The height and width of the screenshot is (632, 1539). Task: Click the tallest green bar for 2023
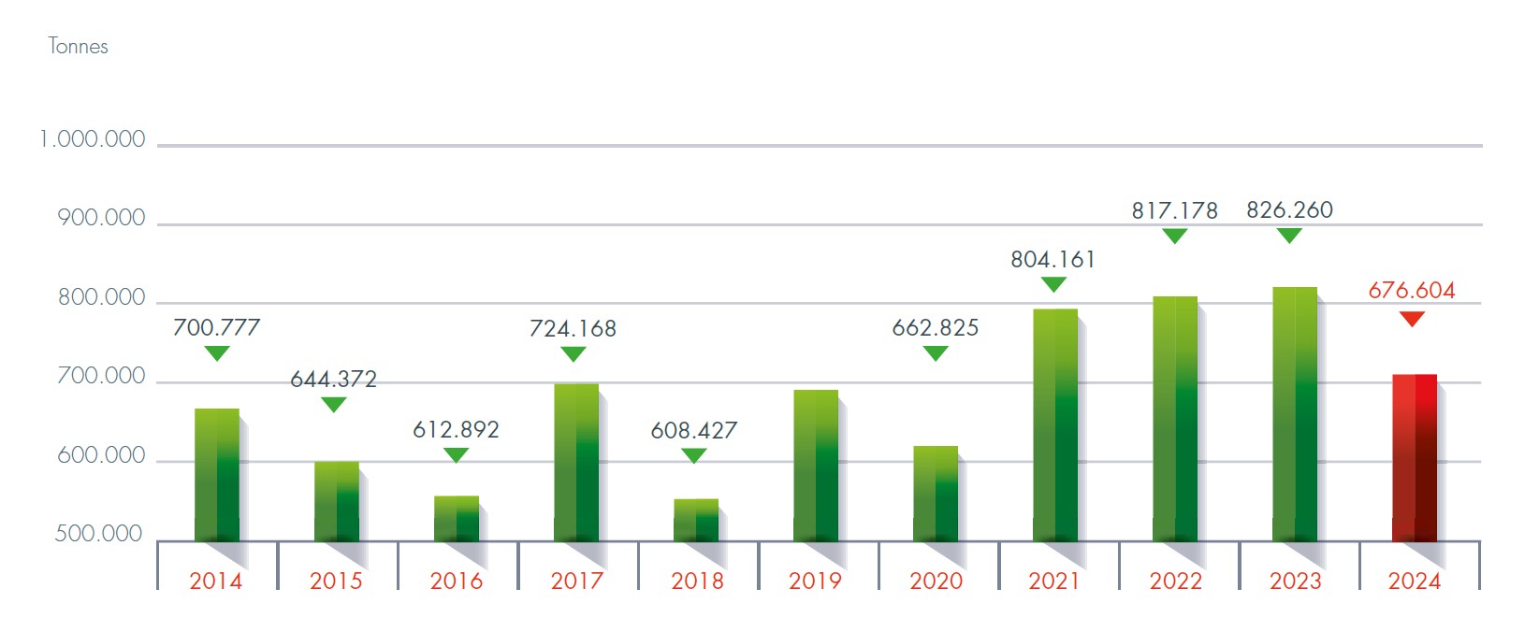tap(1294, 414)
